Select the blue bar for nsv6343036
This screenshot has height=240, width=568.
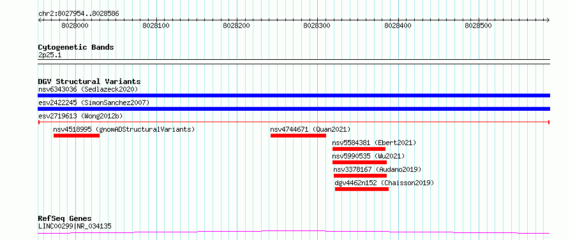294,95
